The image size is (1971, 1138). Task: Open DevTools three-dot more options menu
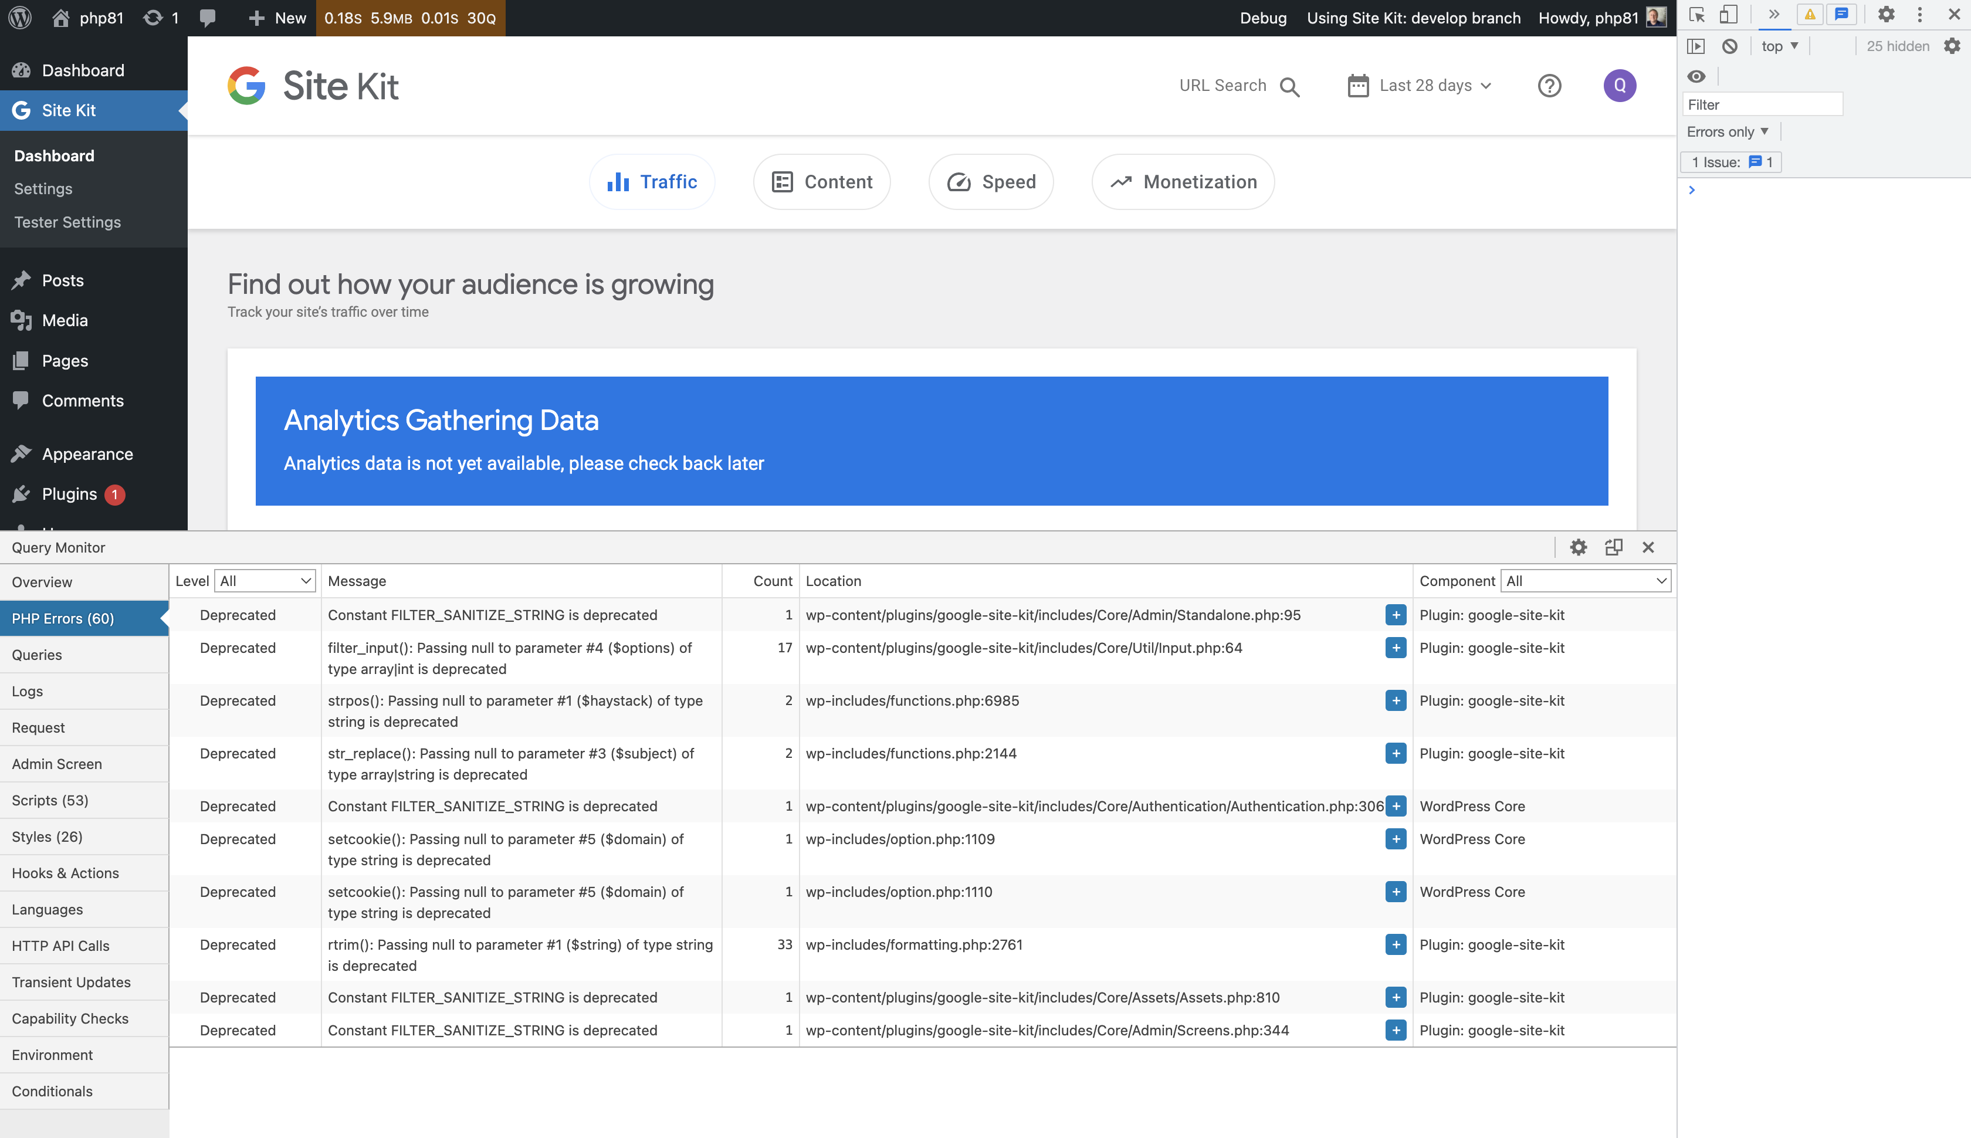(1919, 14)
